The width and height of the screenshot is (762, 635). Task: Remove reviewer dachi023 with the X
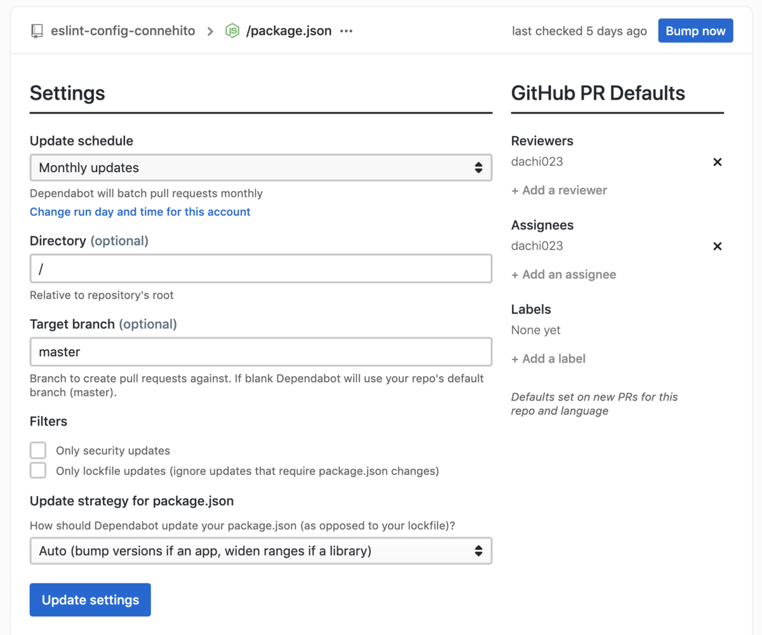[718, 162]
